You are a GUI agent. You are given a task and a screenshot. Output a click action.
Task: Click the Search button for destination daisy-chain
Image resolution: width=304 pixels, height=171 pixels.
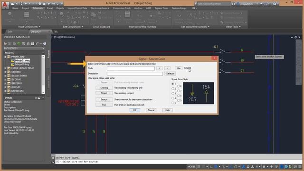coord(104,99)
